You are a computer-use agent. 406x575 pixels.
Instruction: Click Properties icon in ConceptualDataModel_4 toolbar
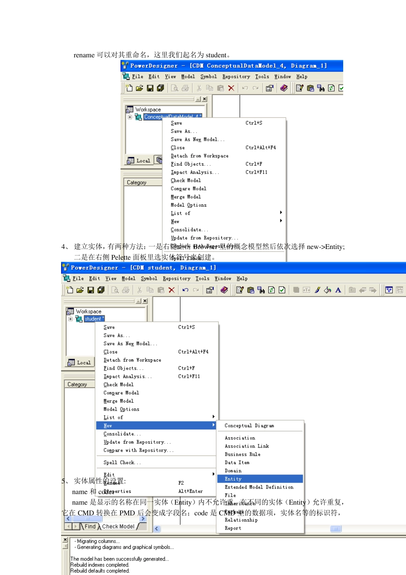[269, 88]
